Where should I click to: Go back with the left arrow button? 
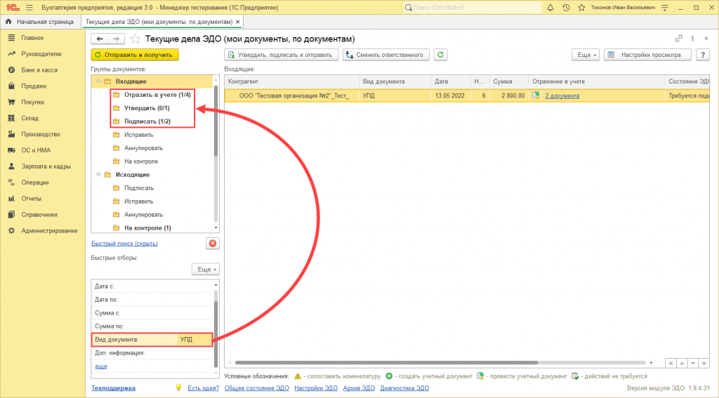pos(100,39)
